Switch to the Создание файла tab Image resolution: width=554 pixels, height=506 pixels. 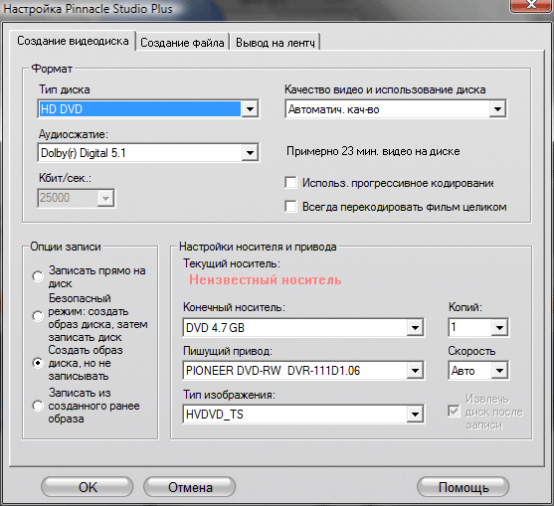183,43
